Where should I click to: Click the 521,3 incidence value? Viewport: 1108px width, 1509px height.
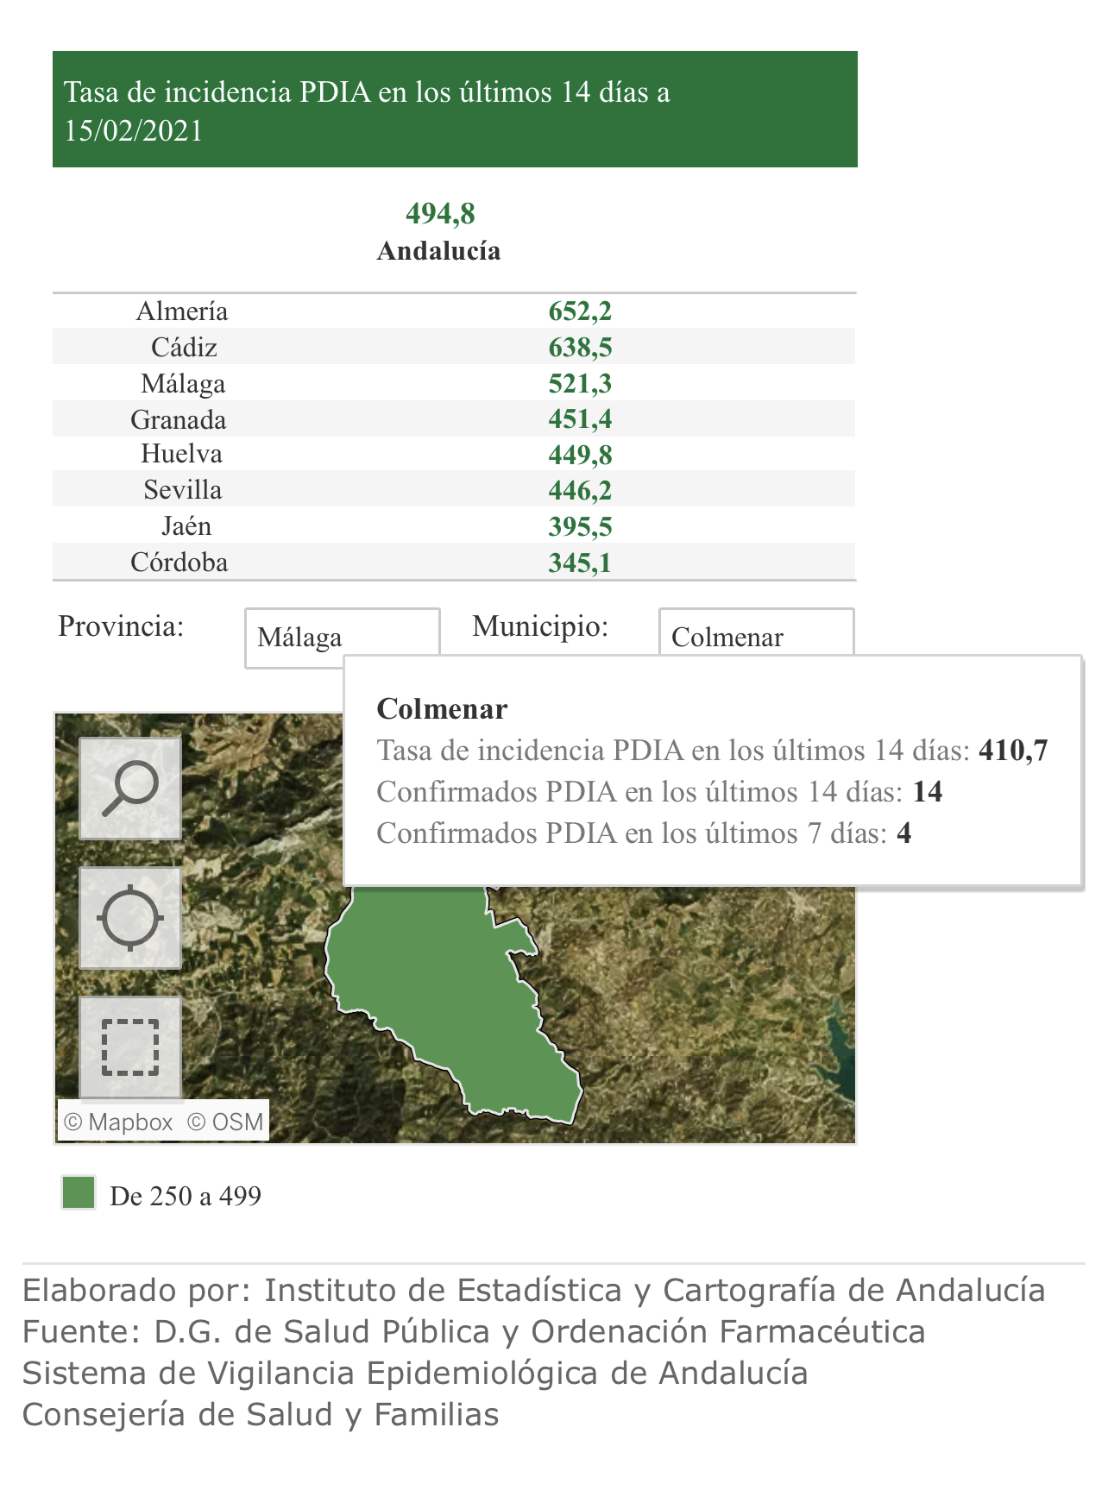(x=580, y=384)
